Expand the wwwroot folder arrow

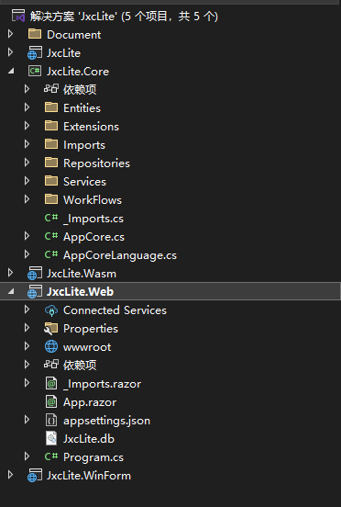point(27,346)
